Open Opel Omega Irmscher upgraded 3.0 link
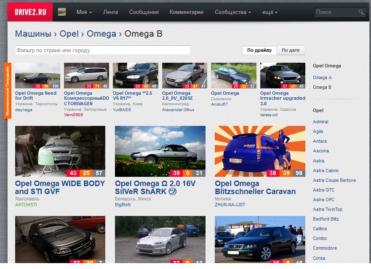This screenshot has width=371, height=269. tap(283, 98)
